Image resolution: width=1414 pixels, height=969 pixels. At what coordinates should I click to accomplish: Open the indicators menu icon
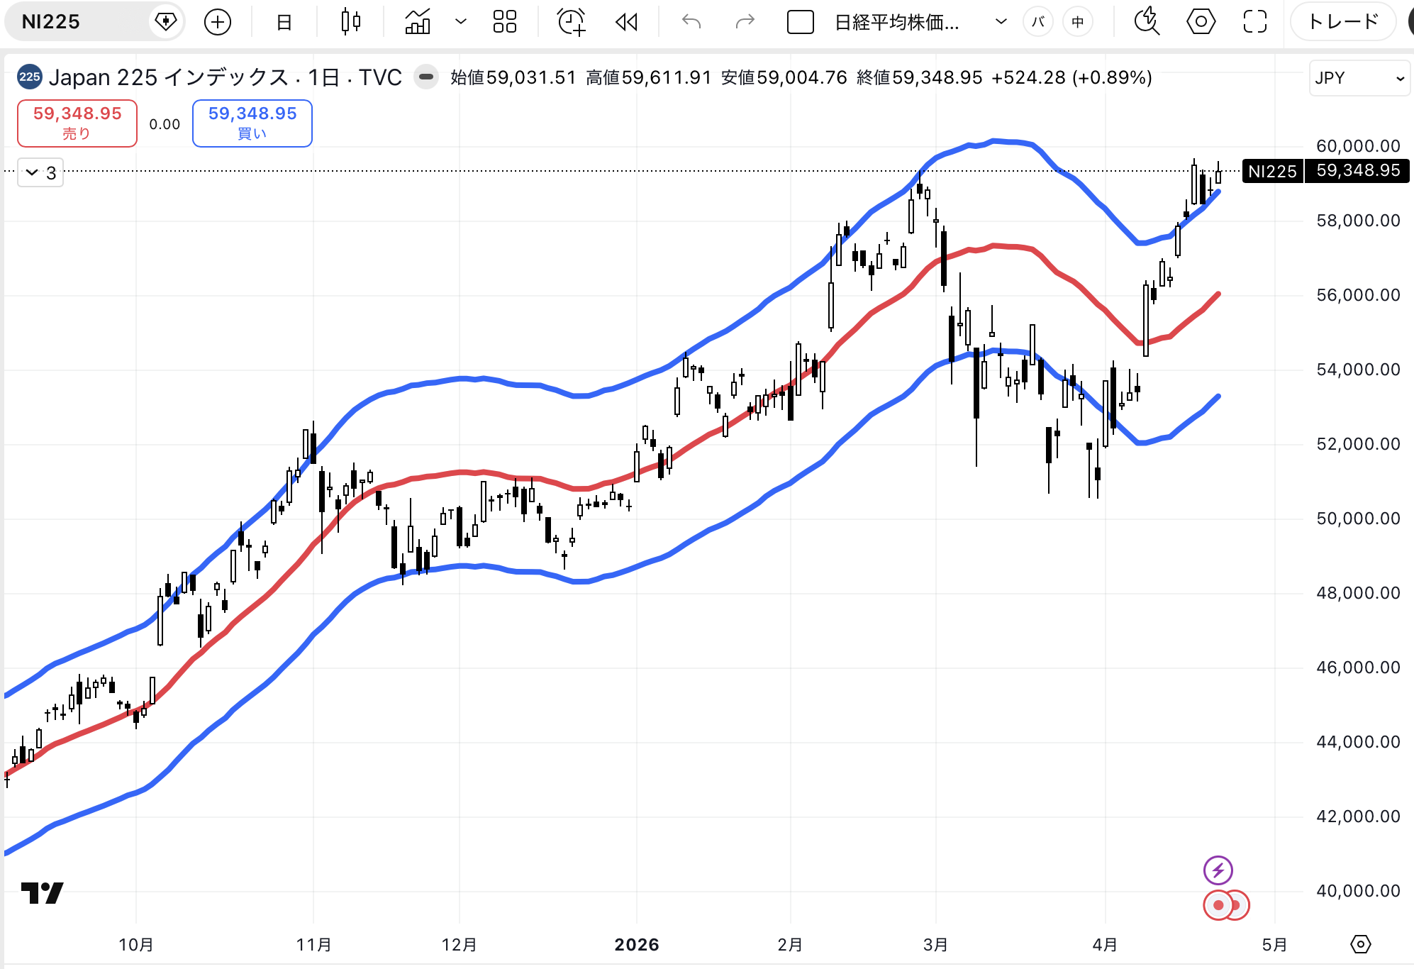[x=418, y=22]
